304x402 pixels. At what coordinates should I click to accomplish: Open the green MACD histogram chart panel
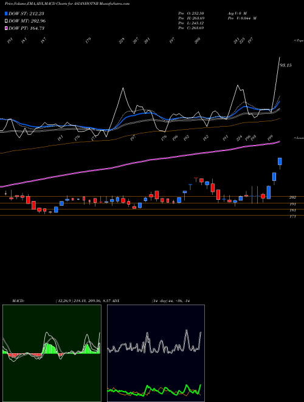tap(52, 353)
